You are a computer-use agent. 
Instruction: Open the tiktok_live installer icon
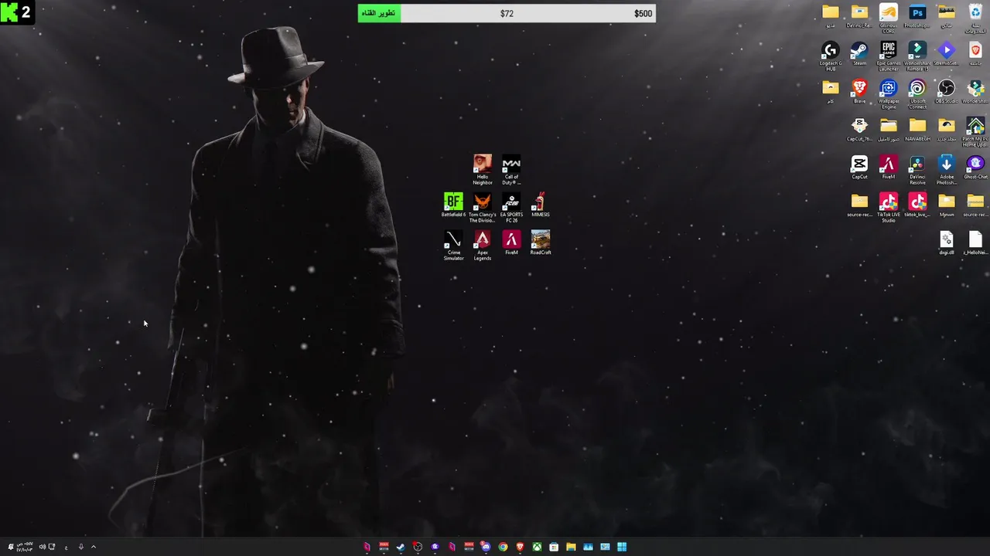click(x=917, y=205)
